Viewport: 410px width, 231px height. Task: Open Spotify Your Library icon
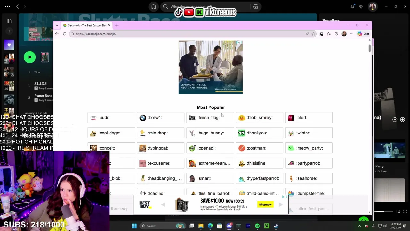(x=9, y=21)
